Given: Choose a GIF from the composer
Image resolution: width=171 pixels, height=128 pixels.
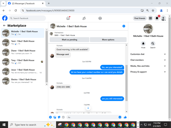Looking at the screenshot, I should [63, 117].
